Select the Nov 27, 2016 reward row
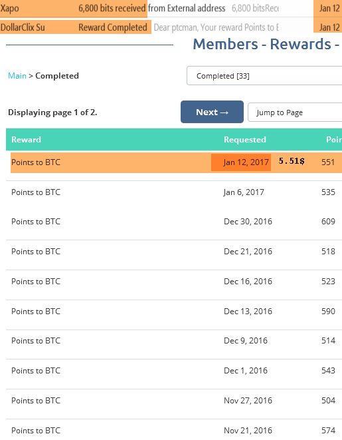Screen dimensions: 342x440 point(174,401)
